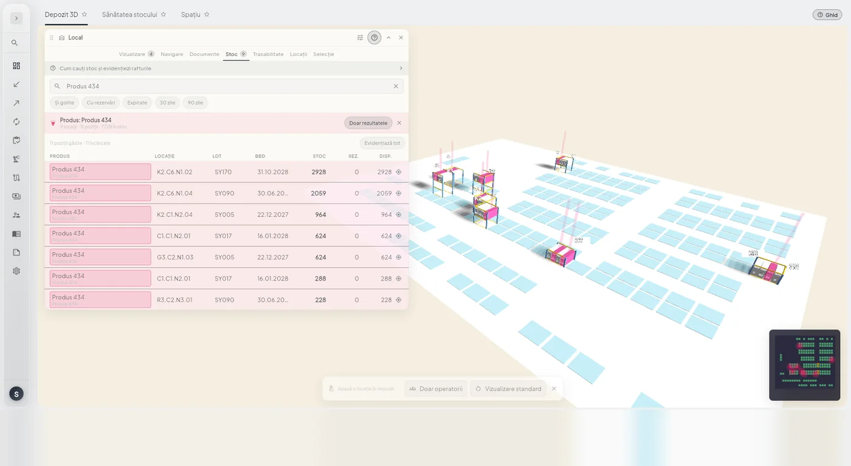Viewport: 851px width, 466px height.
Task: Click the LOCAȚIE column header
Action: [165, 156]
